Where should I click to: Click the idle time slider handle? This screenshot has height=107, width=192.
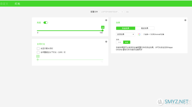pos(38,60)
